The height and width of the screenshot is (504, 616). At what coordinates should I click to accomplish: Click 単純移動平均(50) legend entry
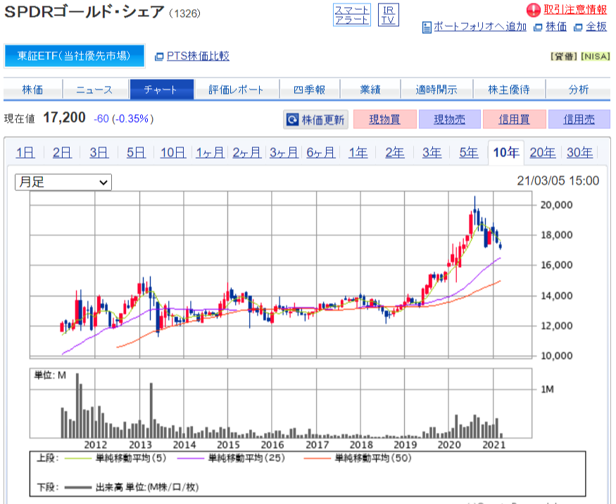[x=358, y=458]
